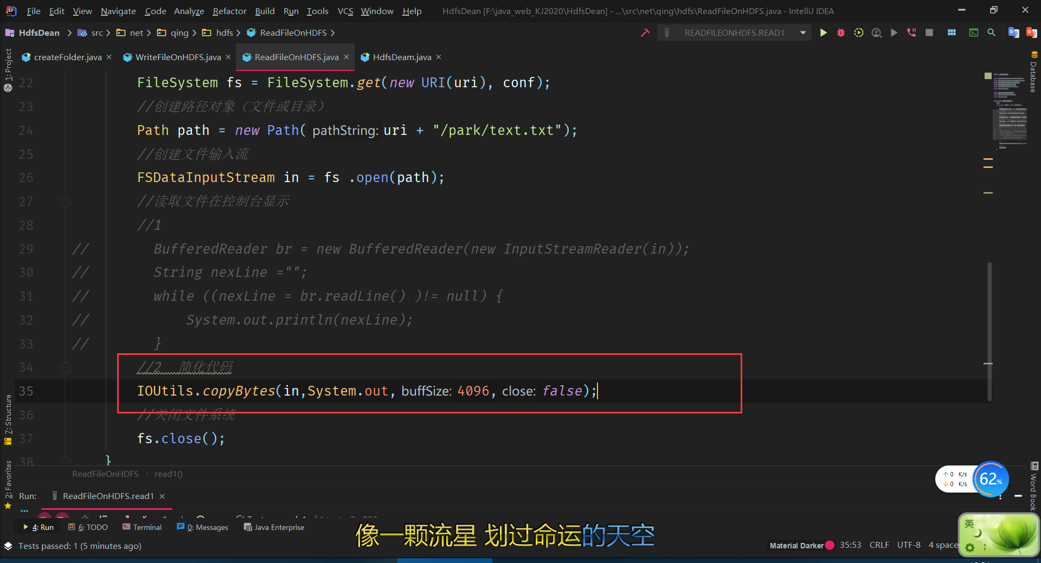Click the 62% memory usage widget
This screenshot has height=563, width=1041.
pyautogui.click(x=991, y=479)
